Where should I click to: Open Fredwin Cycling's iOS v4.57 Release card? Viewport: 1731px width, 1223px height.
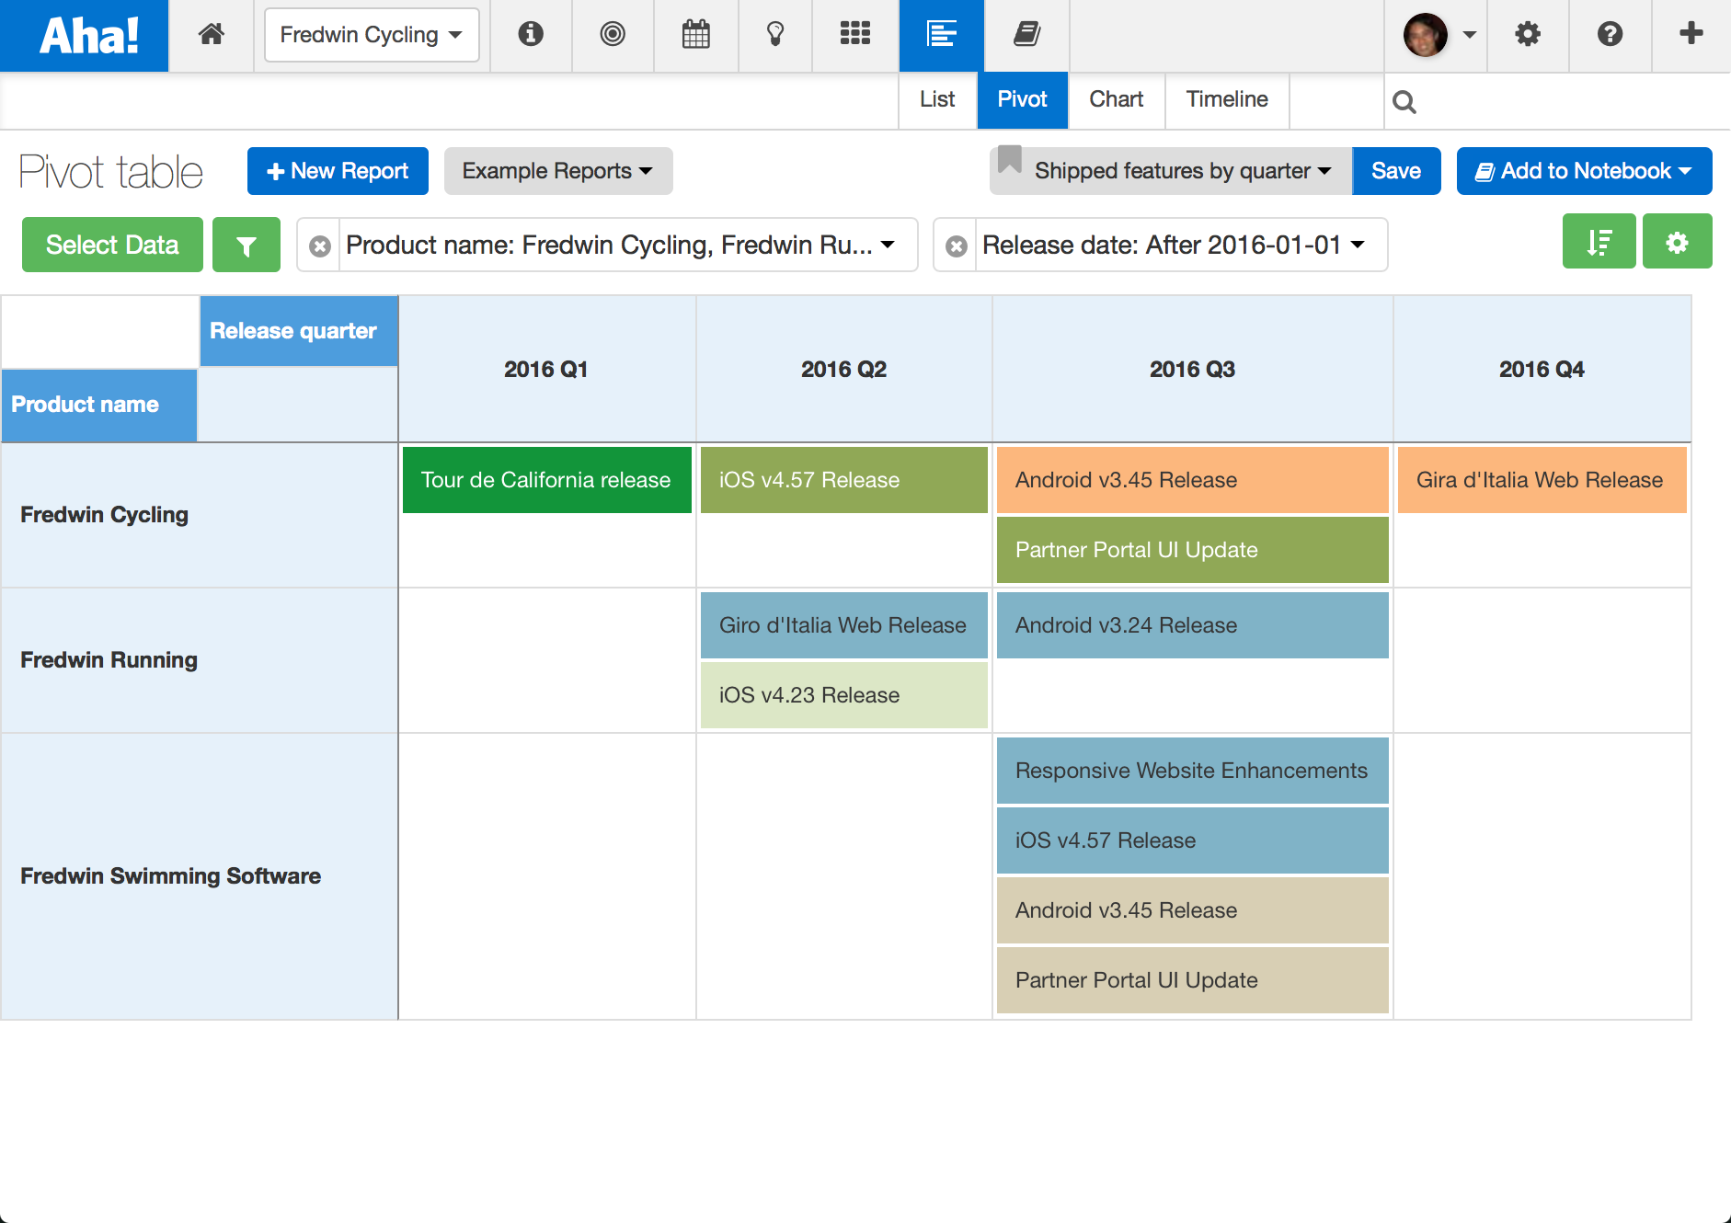click(844, 480)
